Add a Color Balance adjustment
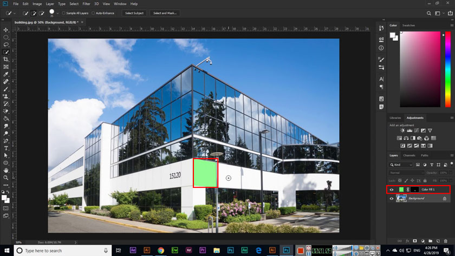The width and height of the screenshot is (455, 256). coord(406,138)
